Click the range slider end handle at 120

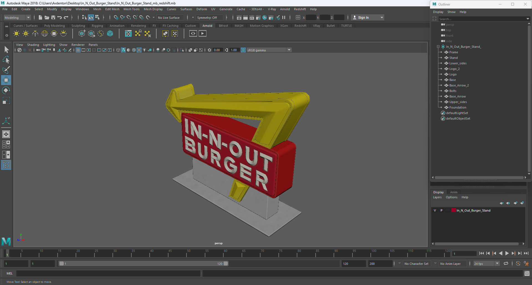point(226,264)
